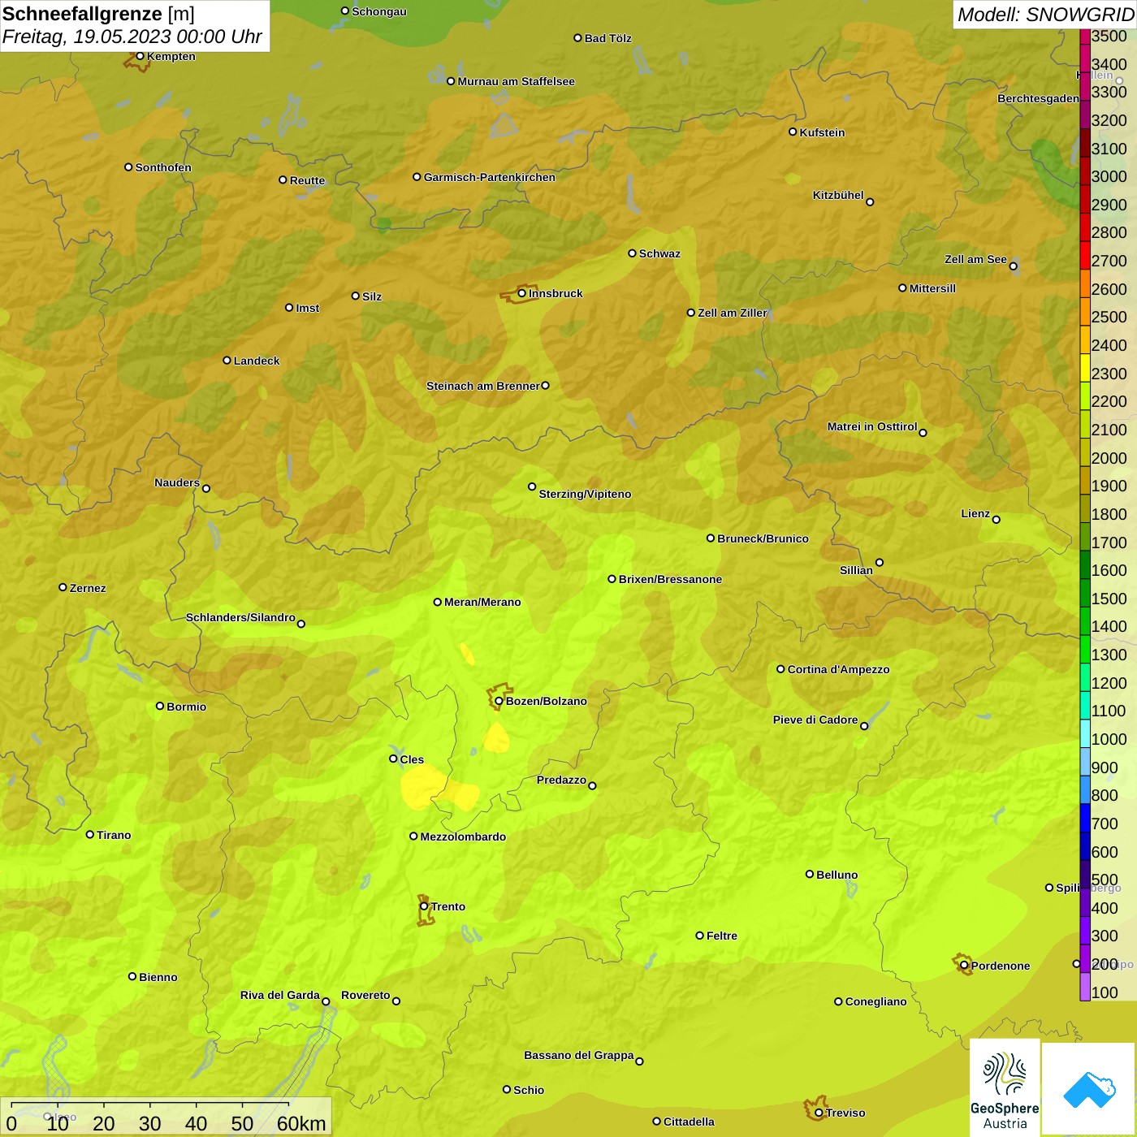Click the Schio marker dot
The height and width of the screenshot is (1137, 1137).
pyautogui.click(x=507, y=1090)
